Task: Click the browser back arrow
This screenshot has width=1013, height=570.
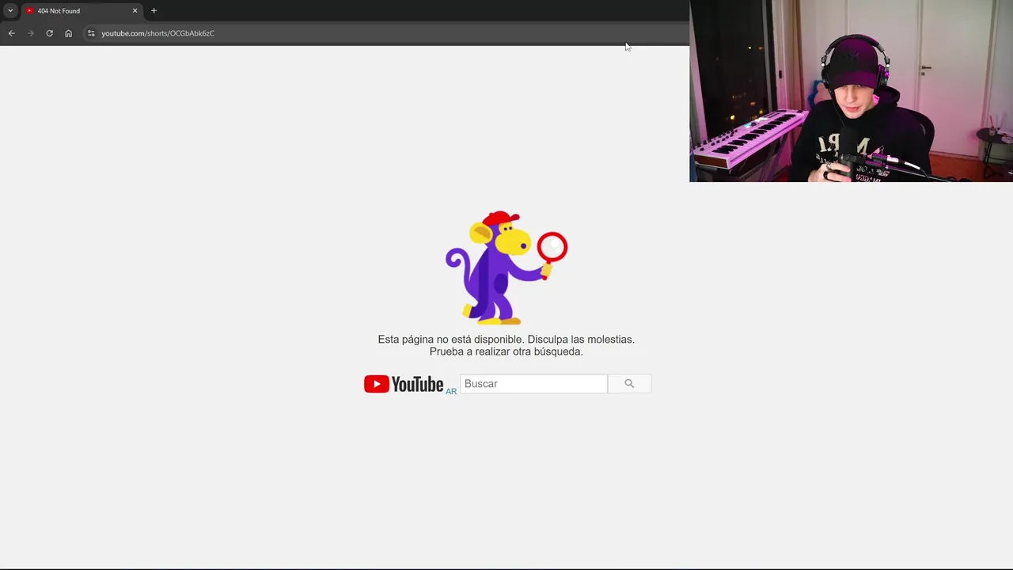Action: [11, 33]
